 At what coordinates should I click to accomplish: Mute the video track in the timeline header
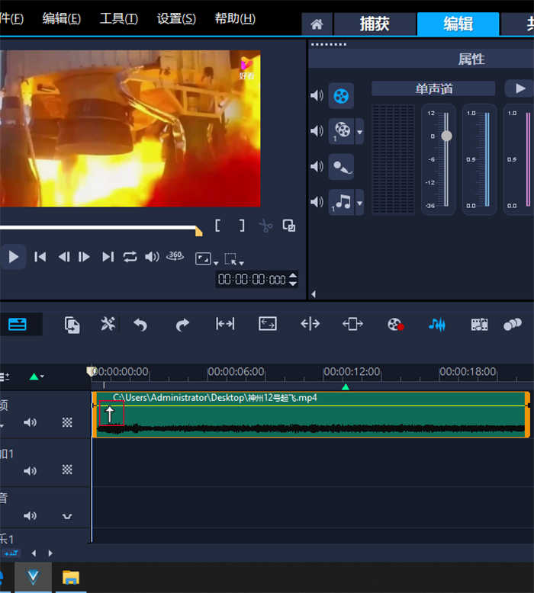click(x=30, y=422)
